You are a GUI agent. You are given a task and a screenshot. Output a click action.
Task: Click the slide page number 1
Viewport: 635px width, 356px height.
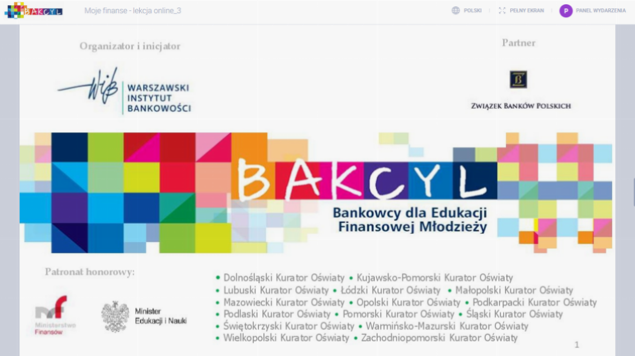pyautogui.click(x=577, y=345)
